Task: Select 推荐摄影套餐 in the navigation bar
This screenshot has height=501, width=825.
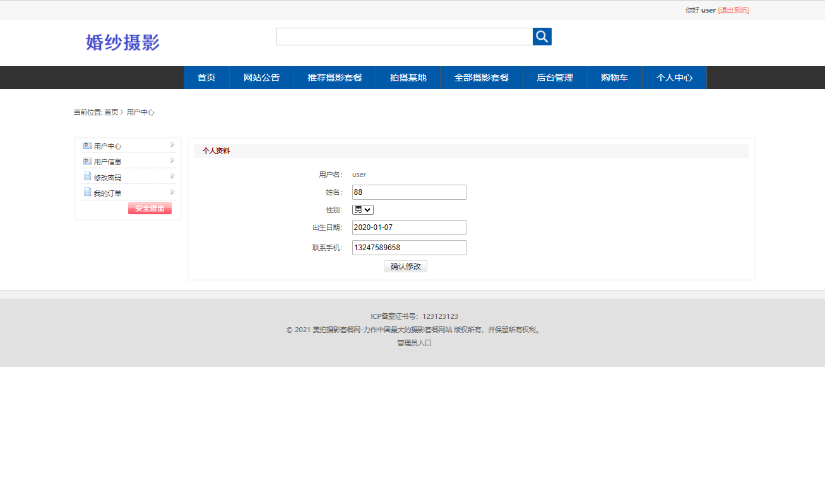Action: (335, 78)
